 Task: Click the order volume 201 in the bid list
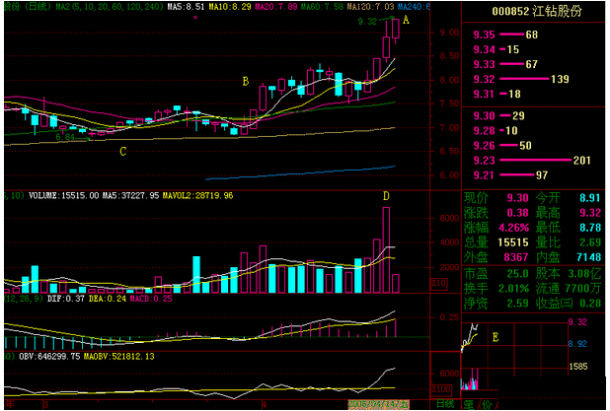[582, 160]
